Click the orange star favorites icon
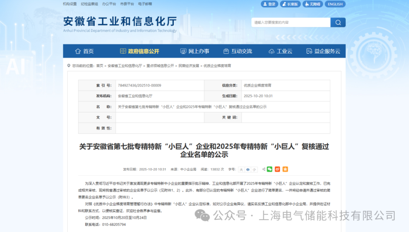Viewport: 409px width, 232px height. tap(285, 169)
